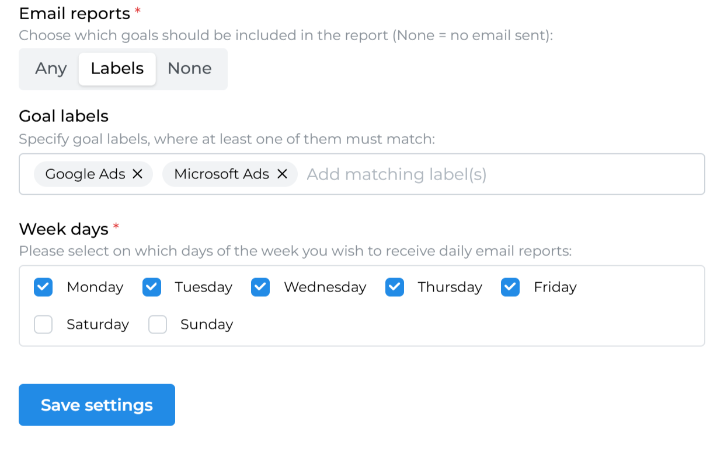This screenshot has height=450, width=724.
Task: Click the Email reports field heading
Action: pyautogui.click(x=74, y=13)
